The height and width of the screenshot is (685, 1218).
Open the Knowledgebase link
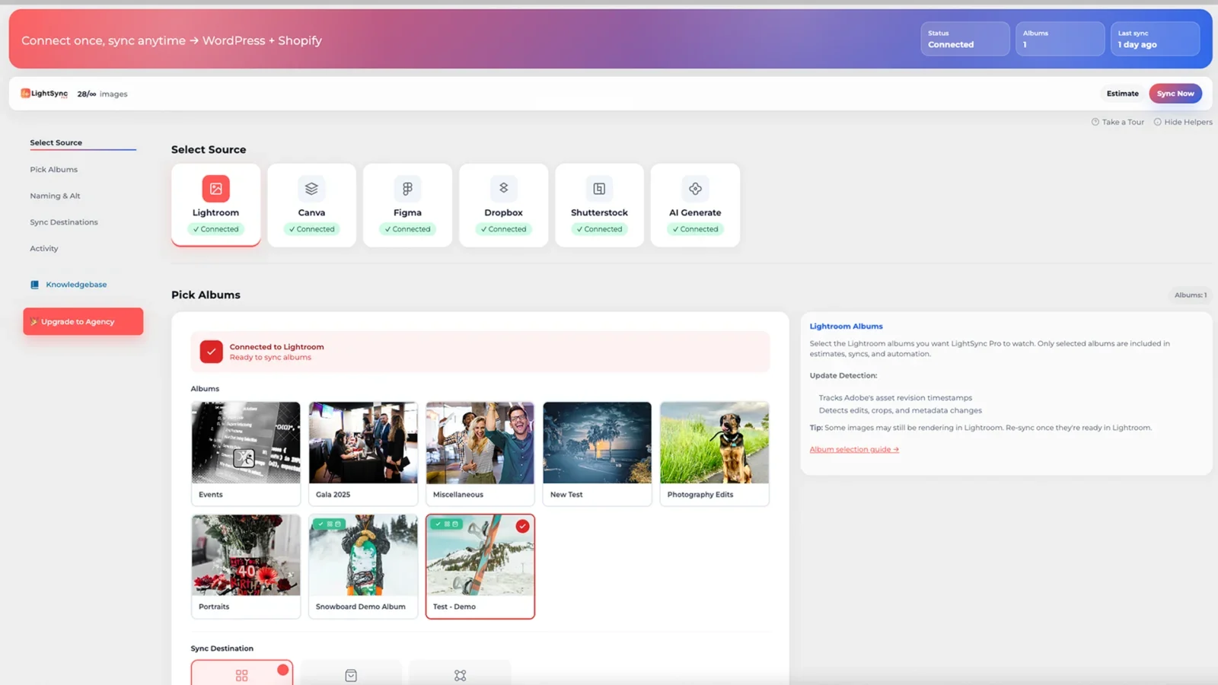pos(76,285)
